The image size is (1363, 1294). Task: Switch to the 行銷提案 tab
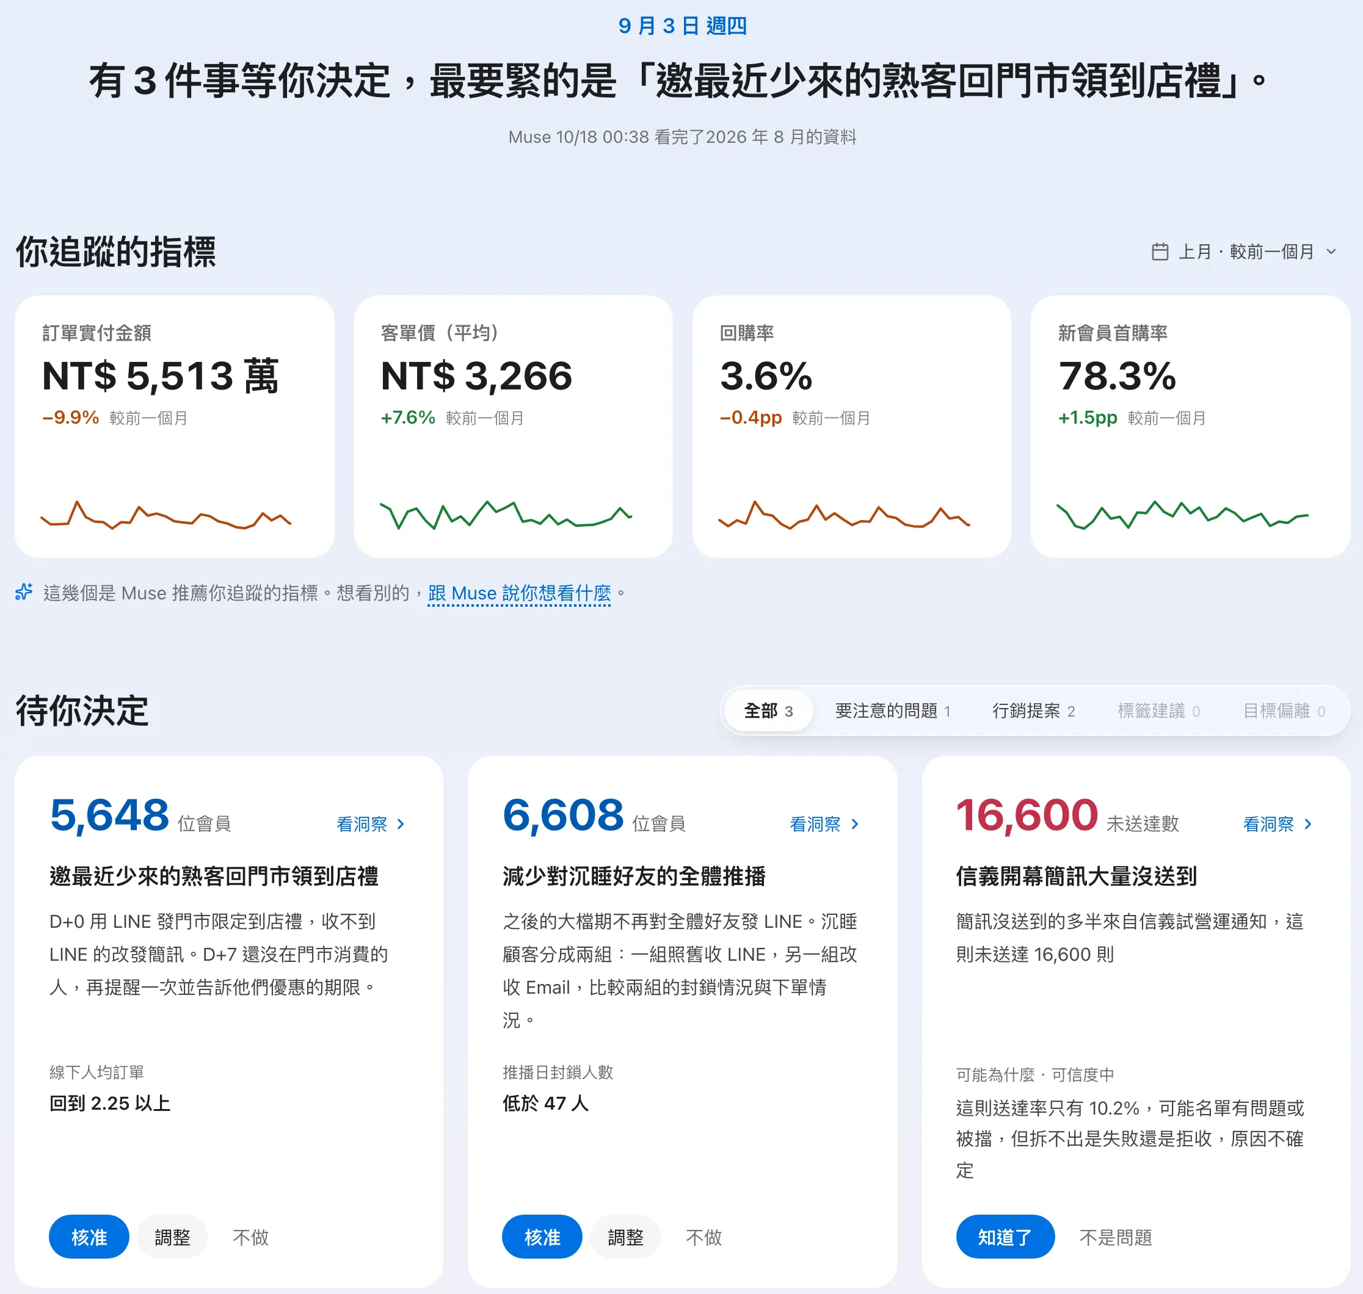coord(1033,710)
